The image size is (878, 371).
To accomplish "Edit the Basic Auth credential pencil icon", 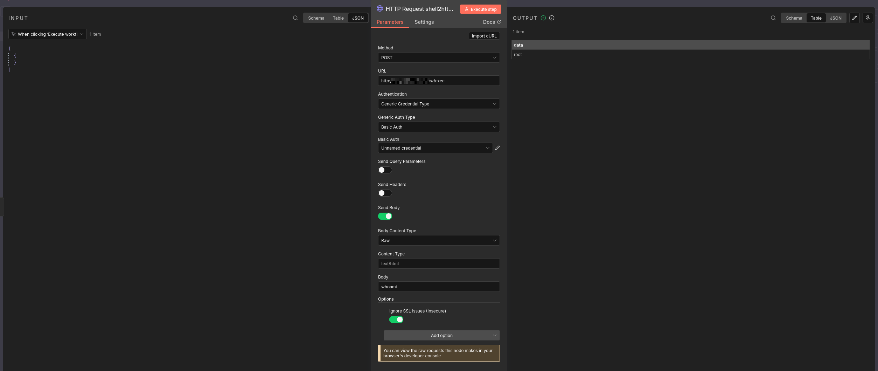I will tap(497, 148).
